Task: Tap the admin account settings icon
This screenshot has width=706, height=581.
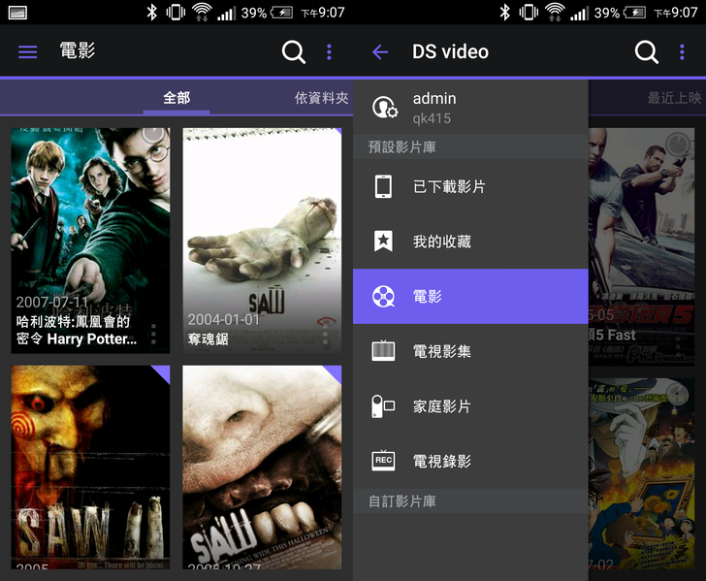Action: tap(385, 108)
